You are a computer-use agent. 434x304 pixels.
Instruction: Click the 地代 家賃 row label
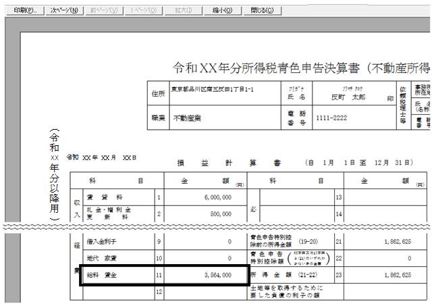[x=101, y=258]
